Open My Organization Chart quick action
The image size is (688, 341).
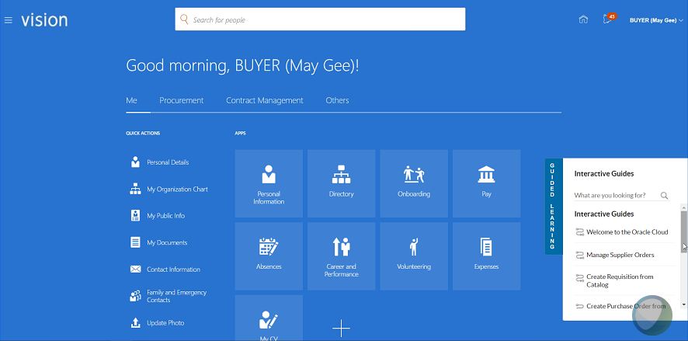pos(177,190)
